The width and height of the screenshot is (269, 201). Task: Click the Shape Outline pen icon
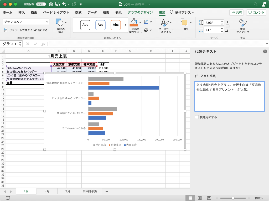pos(146,22)
